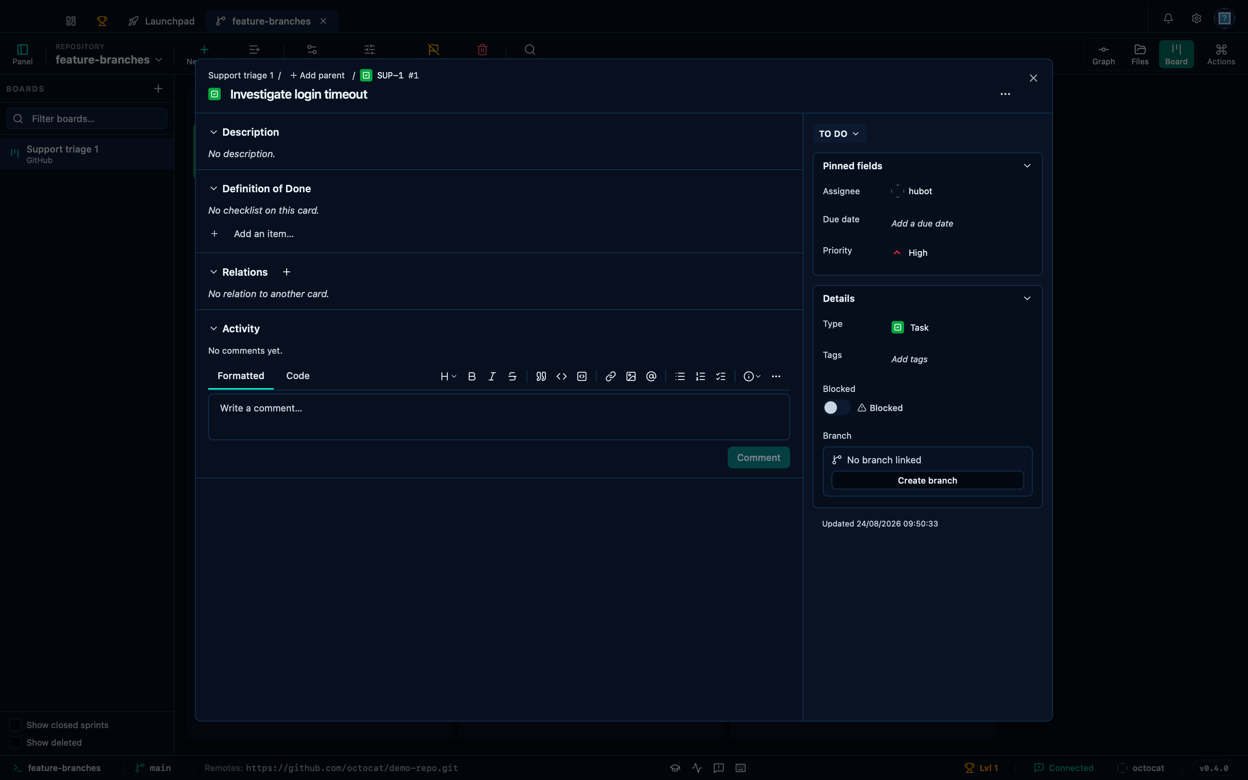
Task: Toggle the Blocked switch
Action: click(x=837, y=408)
